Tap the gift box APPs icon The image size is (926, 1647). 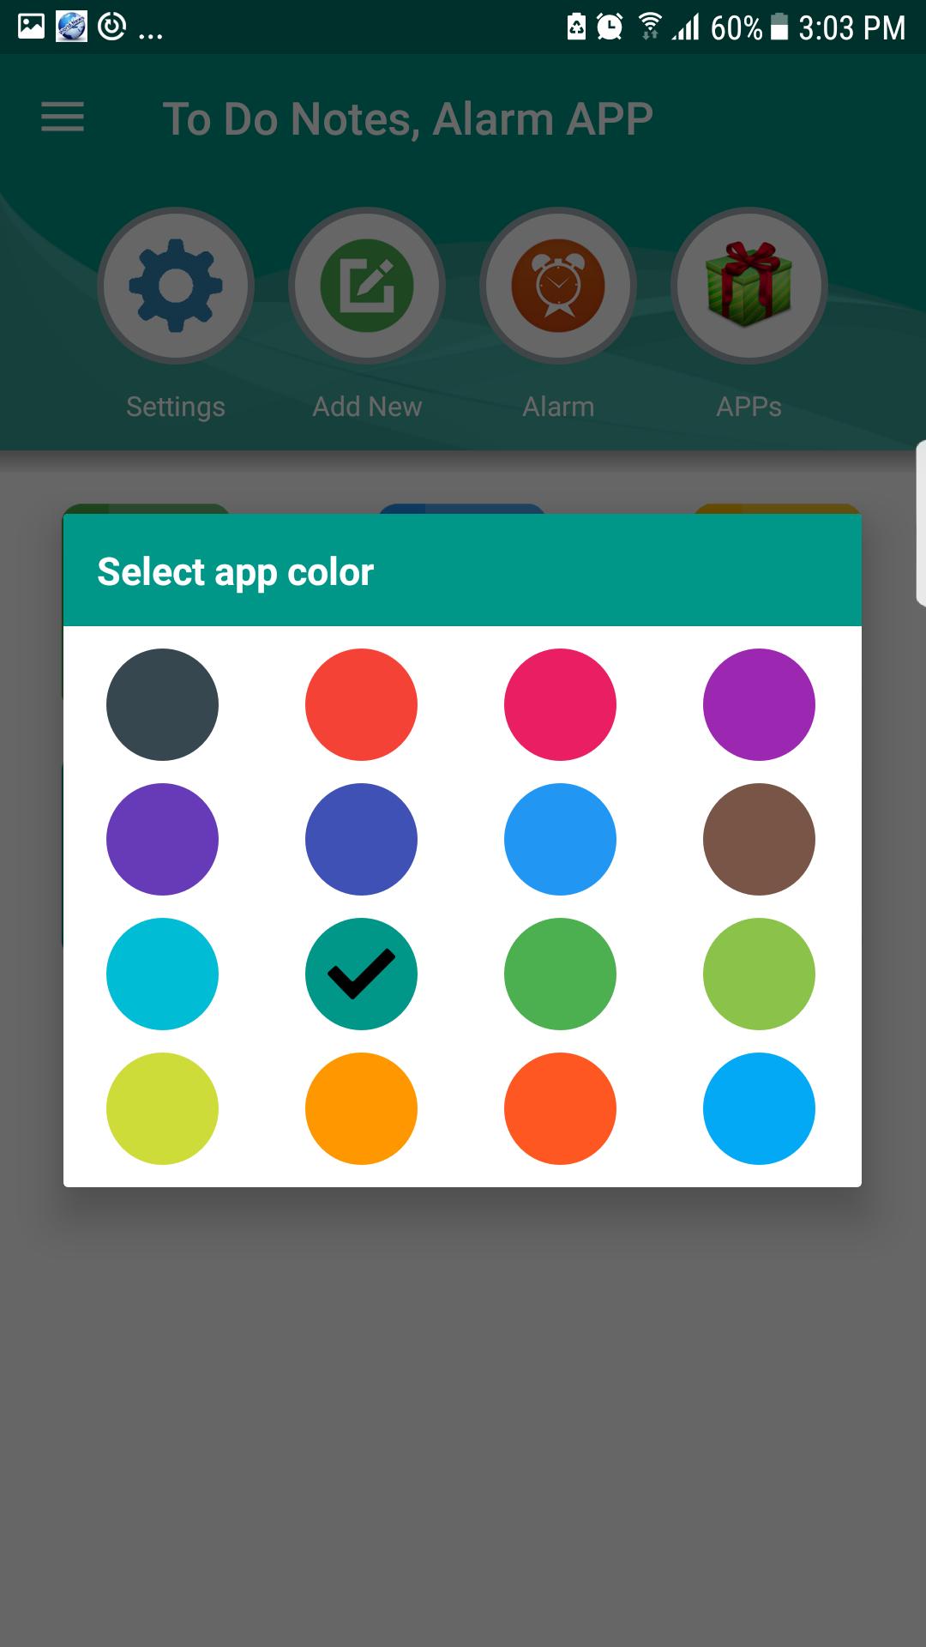click(x=749, y=286)
